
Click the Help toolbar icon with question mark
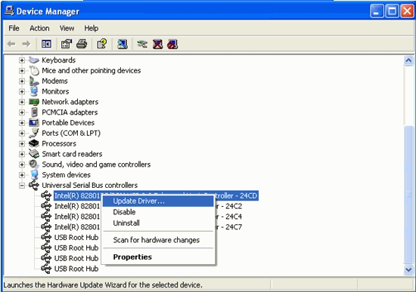point(102,44)
